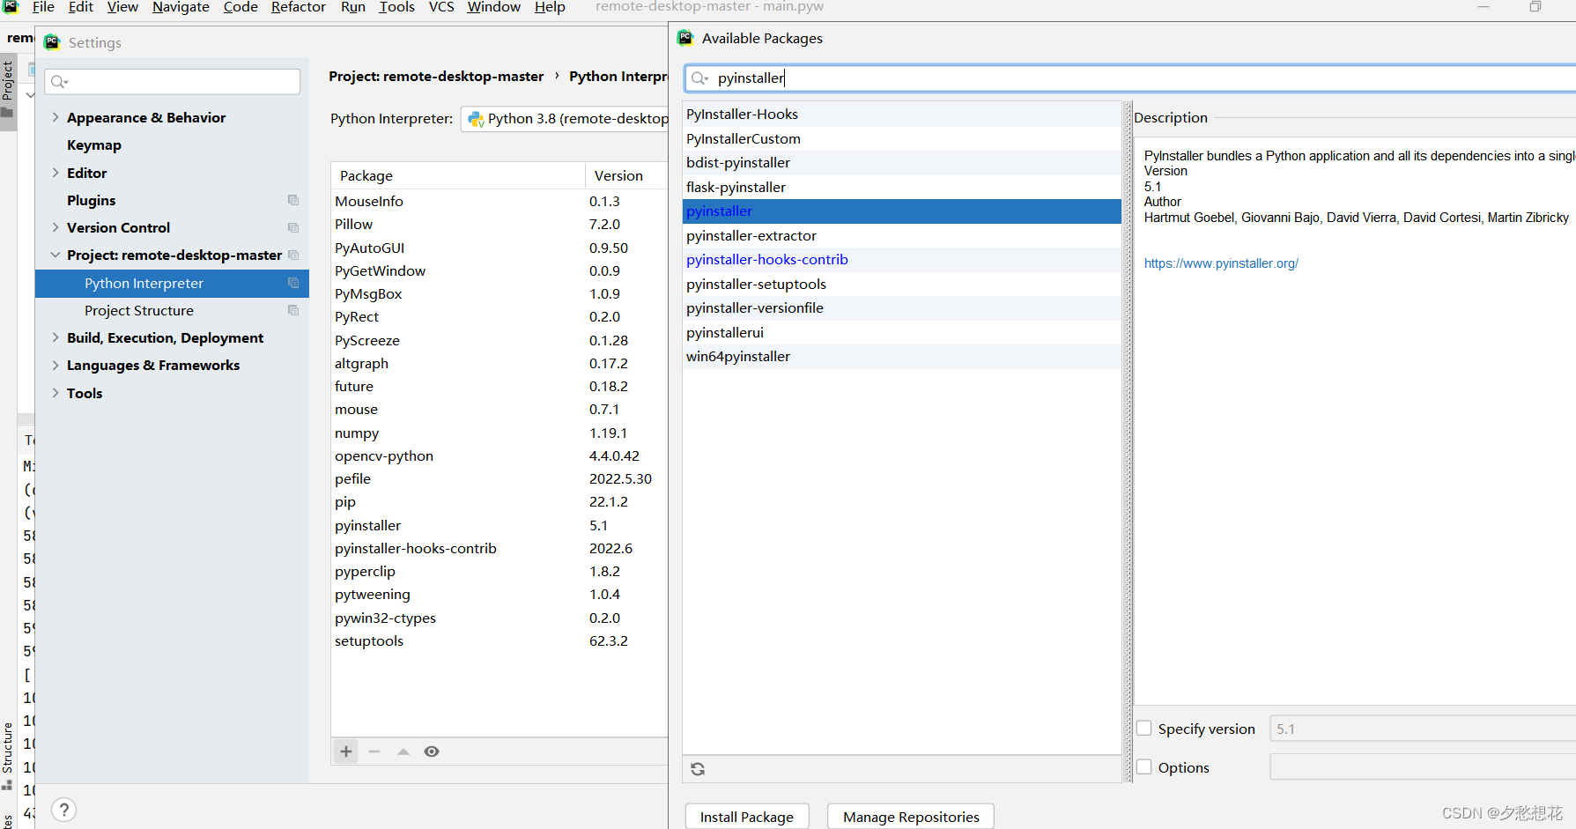
Task: Click the PyCharm icon in Available Packages title
Action: (x=685, y=38)
